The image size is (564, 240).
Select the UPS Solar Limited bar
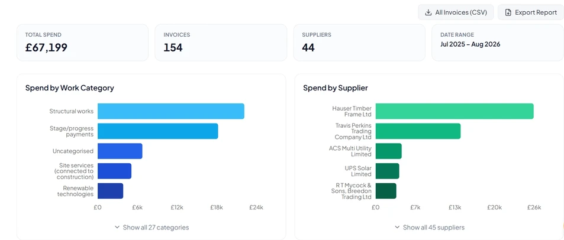(x=388, y=171)
